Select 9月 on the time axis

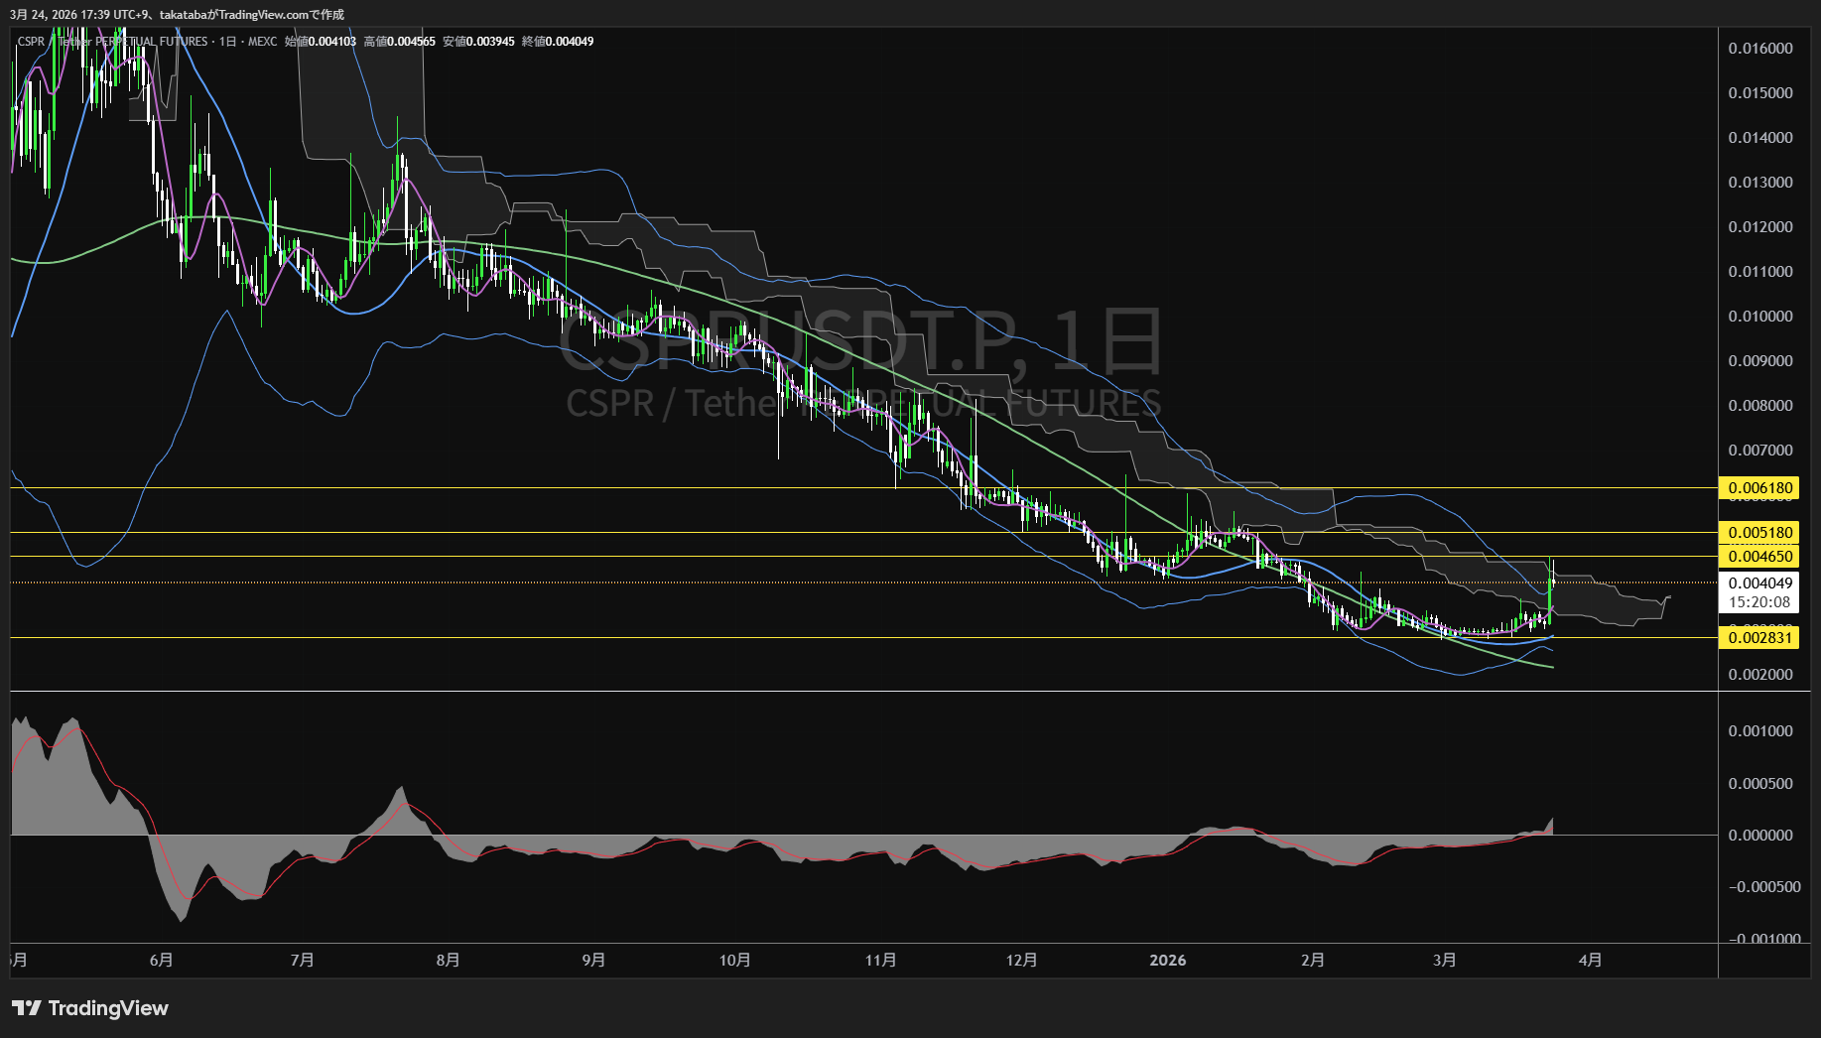click(x=593, y=961)
